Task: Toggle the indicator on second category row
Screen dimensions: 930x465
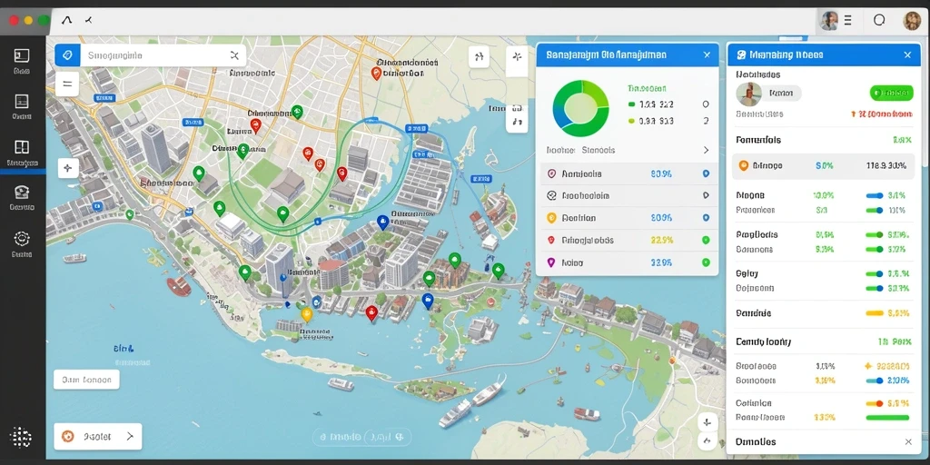Action: [x=705, y=195]
